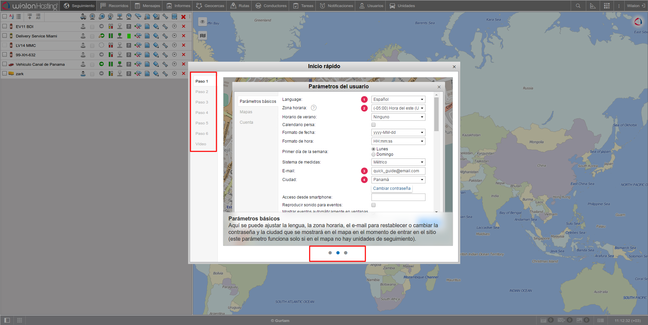Open properties wrench icon for zark unit
This screenshot has width=648, height=325.
(x=165, y=73)
